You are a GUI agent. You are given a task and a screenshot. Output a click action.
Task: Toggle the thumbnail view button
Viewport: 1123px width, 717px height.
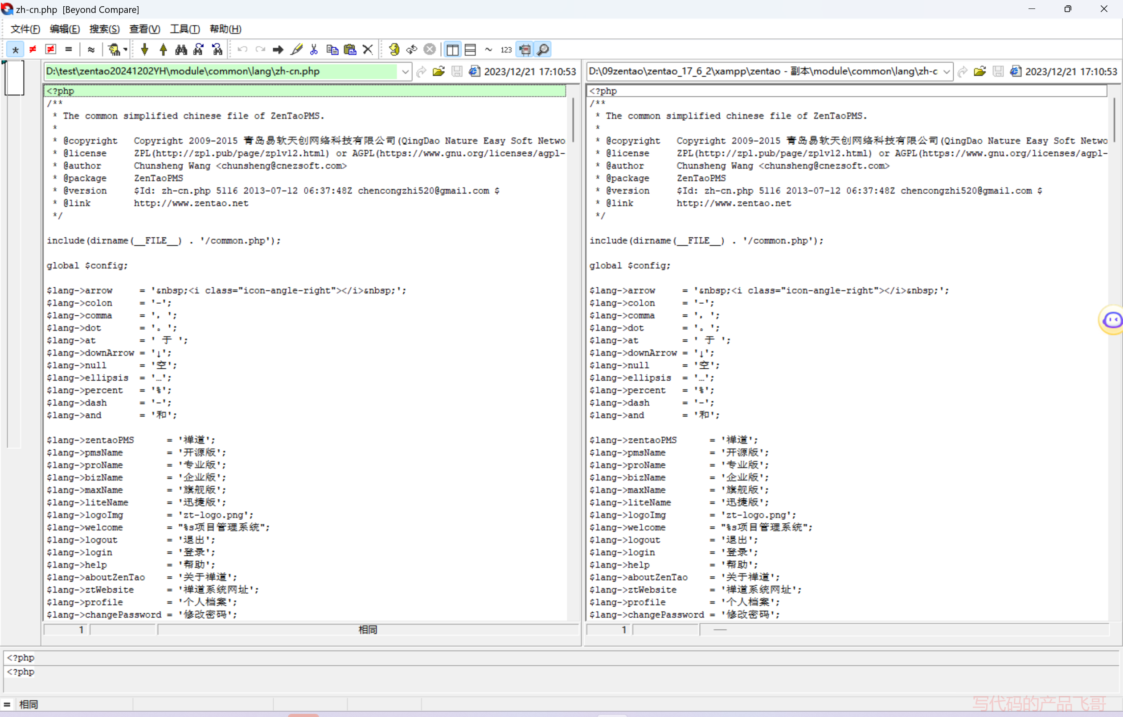525,49
